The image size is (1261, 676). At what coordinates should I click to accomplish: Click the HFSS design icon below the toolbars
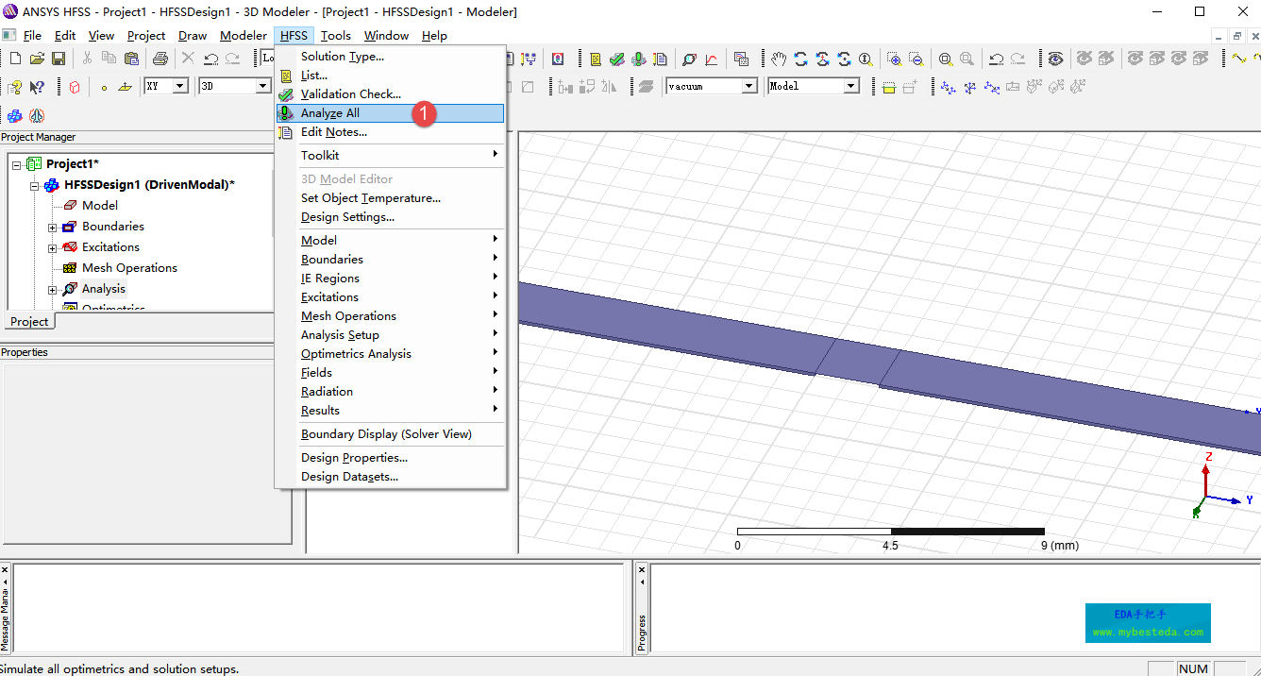(x=15, y=116)
